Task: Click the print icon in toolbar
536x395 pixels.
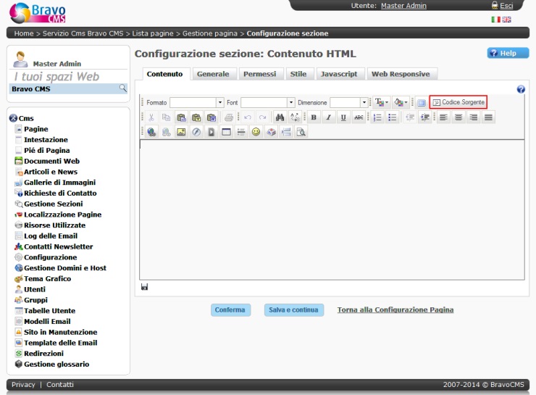Action: pos(229,117)
